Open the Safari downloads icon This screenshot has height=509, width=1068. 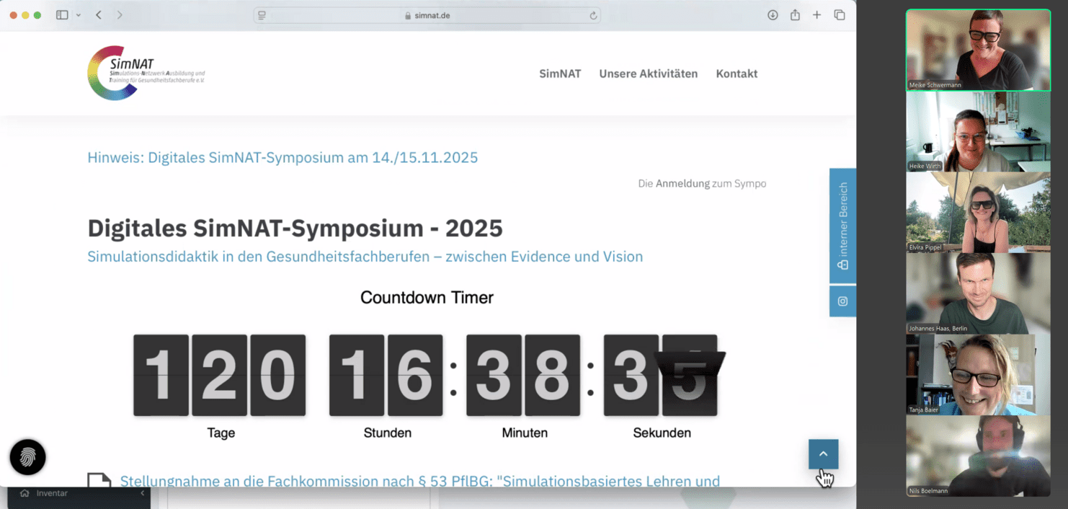coord(773,15)
